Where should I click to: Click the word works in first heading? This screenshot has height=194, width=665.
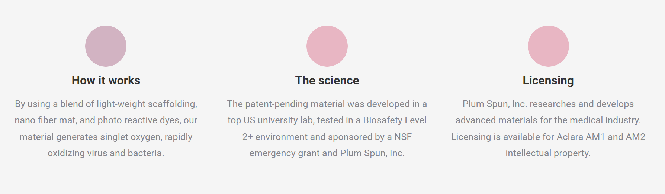(x=124, y=80)
